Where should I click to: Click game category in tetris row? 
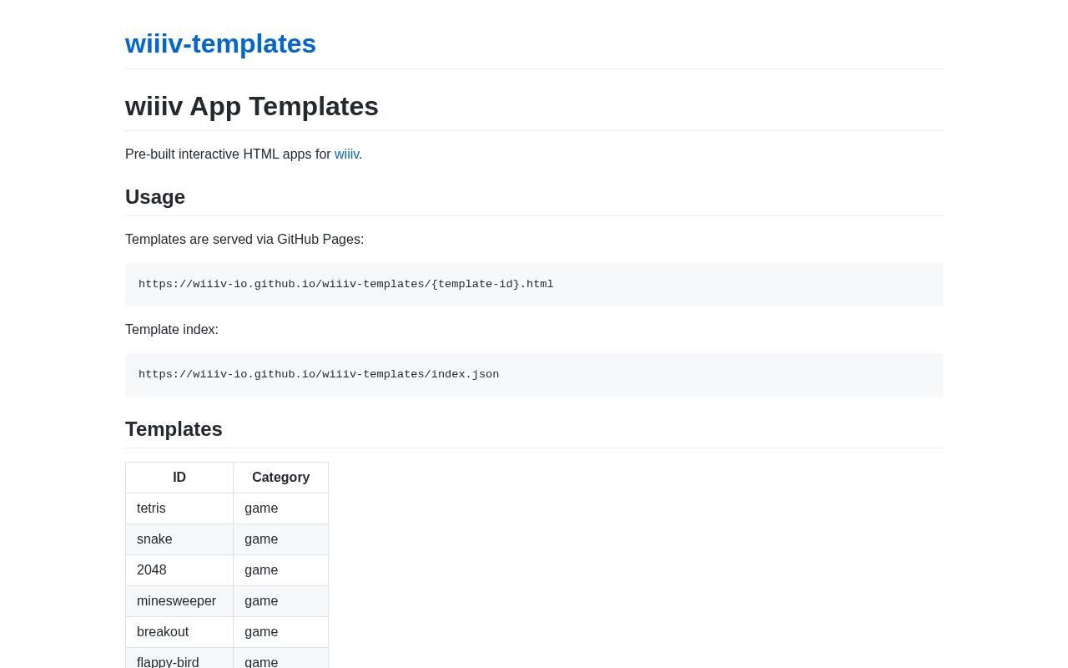(281, 509)
